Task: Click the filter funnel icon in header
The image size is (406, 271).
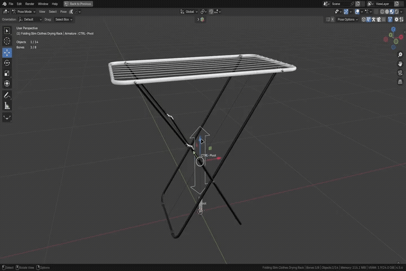Action: [390, 19]
